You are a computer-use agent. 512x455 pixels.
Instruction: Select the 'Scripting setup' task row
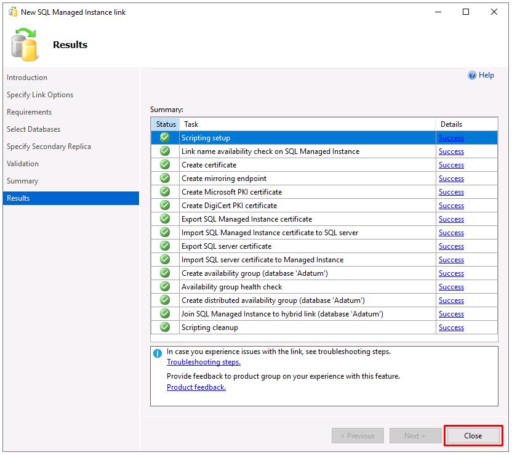[324, 138]
